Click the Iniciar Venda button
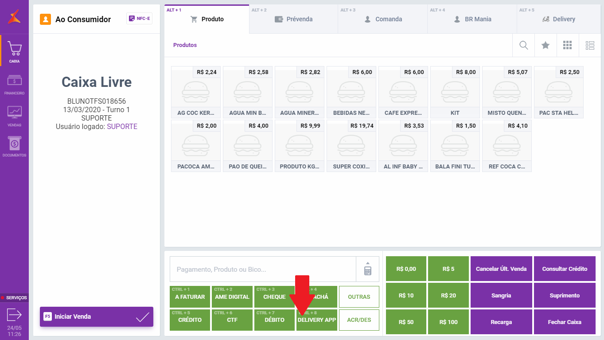This screenshot has width=604, height=340. (97, 317)
